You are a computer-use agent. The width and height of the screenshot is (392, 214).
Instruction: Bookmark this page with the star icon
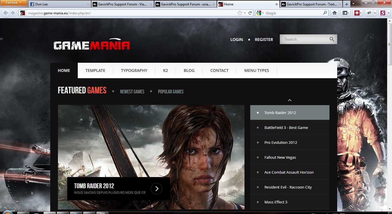[x=240, y=13]
